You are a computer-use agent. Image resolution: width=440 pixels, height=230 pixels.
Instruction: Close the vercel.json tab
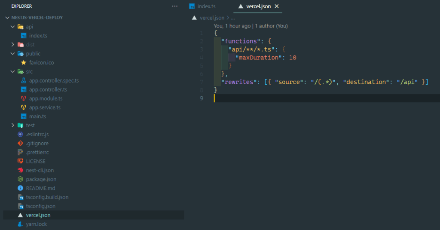277,6
